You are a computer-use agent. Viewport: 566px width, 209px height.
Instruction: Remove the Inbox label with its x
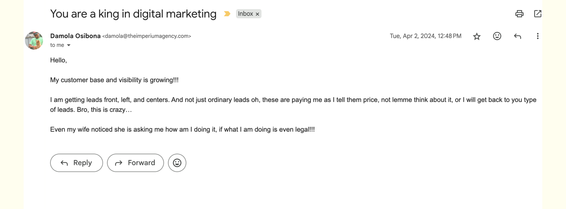[257, 14]
